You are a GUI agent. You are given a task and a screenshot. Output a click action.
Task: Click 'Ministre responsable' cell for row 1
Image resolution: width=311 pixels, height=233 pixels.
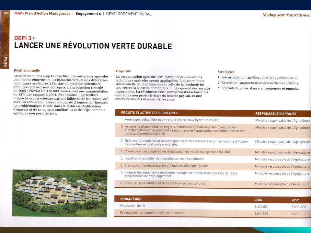coord(282,120)
